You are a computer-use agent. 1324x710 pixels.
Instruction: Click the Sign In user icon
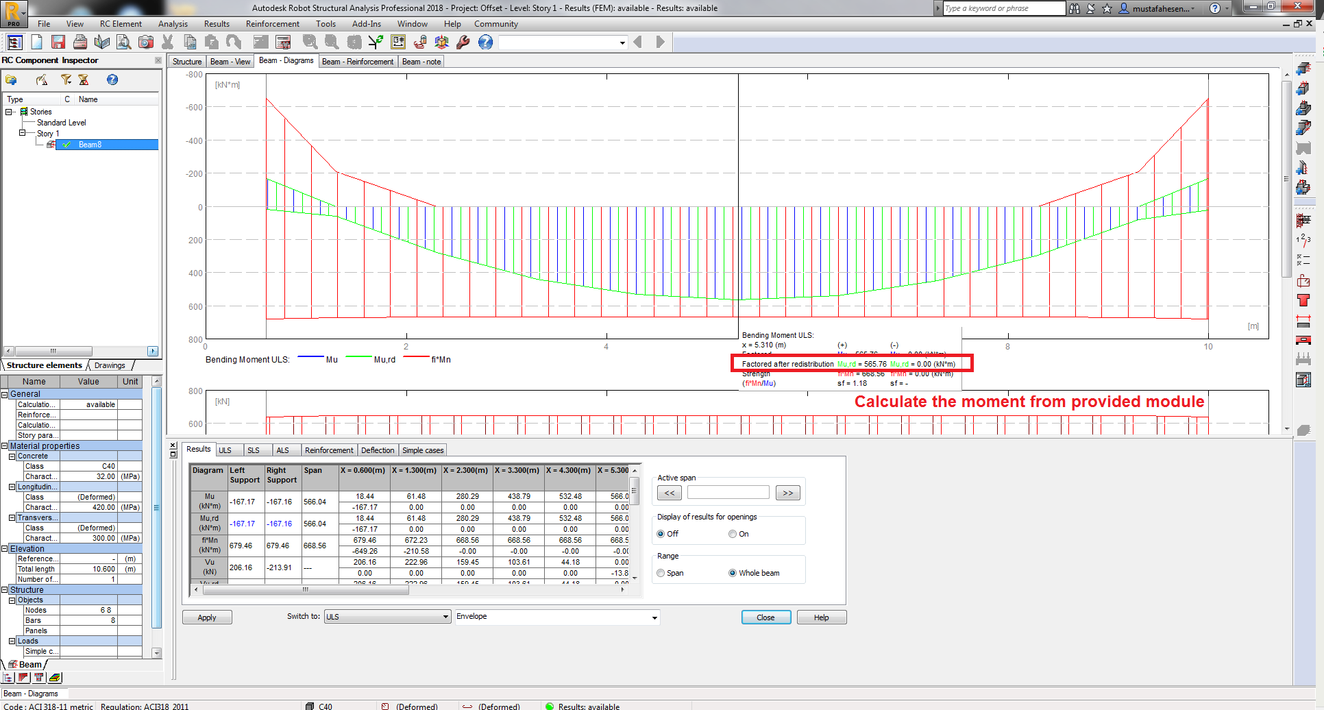tap(1124, 8)
